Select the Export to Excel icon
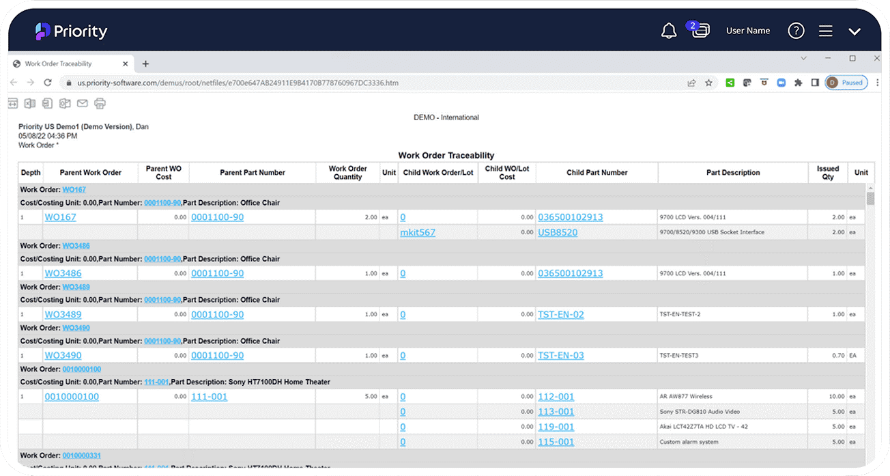890x476 pixels. (29, 102)
